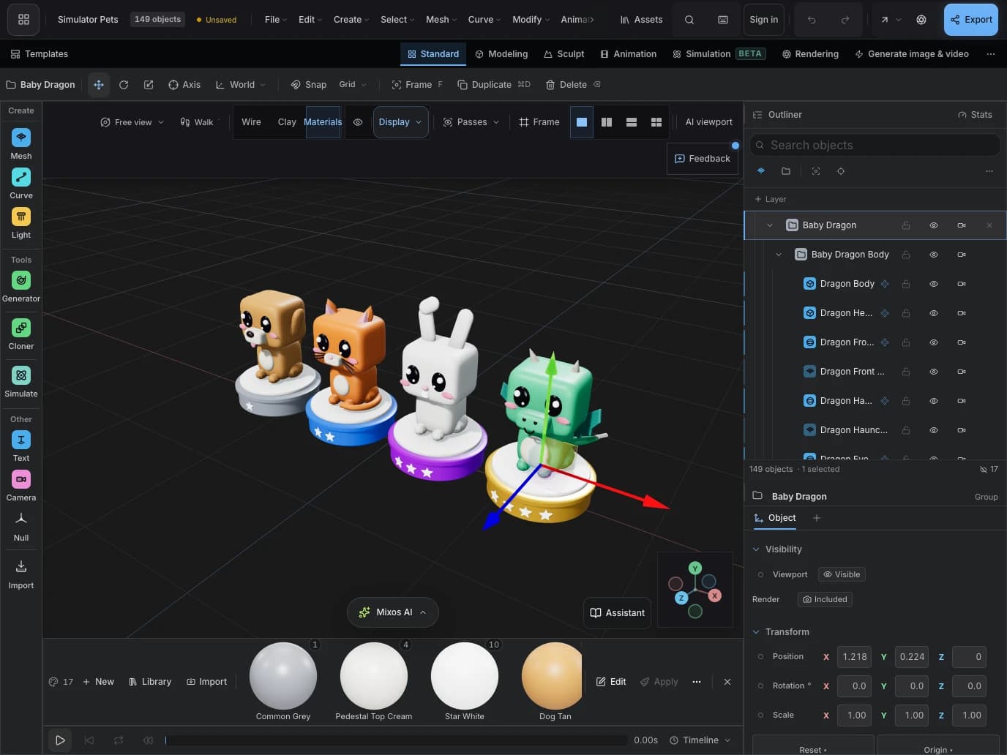This screenshot has height=755, width=1007.
Task: Collapse the Baby Dragon Body group
Action: [x=779, y=255]
